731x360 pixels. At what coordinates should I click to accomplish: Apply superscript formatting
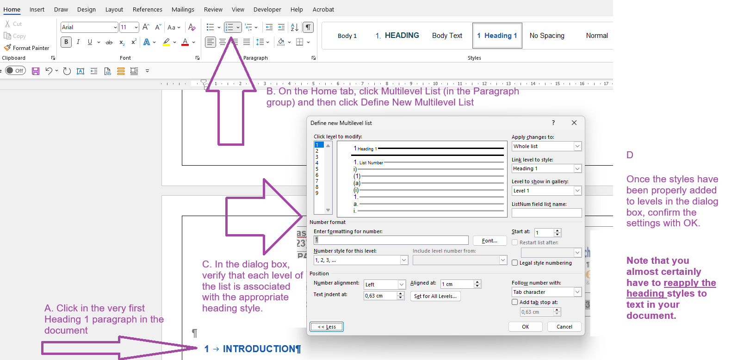[134, 42]
